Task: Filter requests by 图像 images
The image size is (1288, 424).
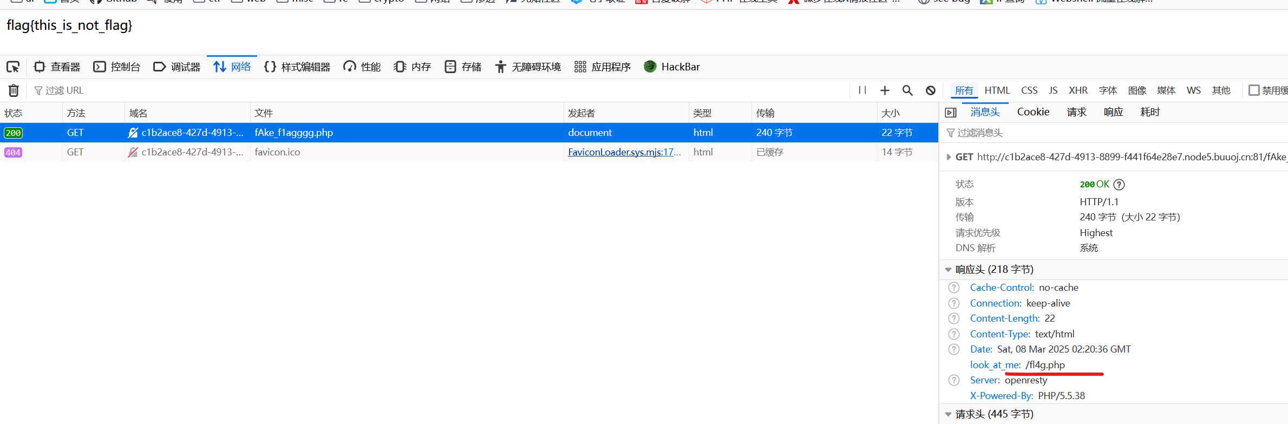Action: [1137, 90]
